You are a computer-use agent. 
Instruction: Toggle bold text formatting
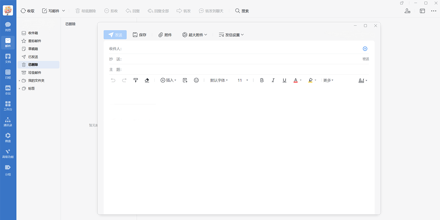(262, 80)
